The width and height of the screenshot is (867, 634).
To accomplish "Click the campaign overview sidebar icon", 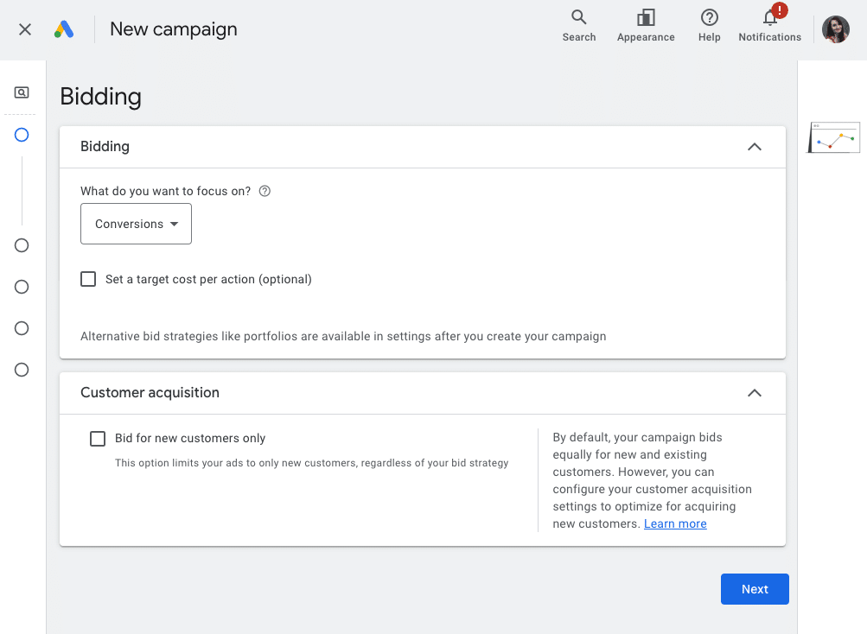I will [22, 92].
